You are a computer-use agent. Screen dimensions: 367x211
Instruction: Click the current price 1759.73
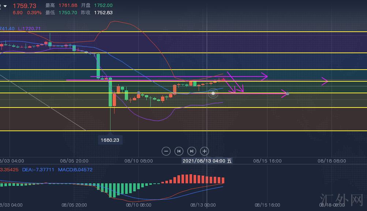[x=25, y=6]
